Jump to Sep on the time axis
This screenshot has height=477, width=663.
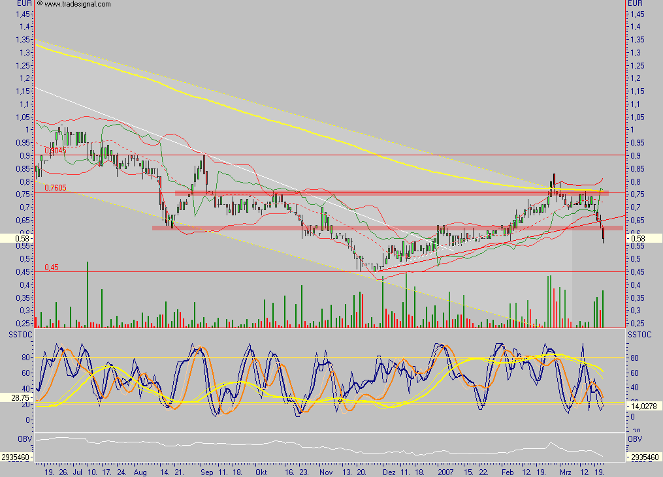pos(208,470)
